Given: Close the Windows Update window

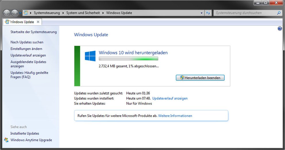Looking at the screenshot, I should (276, 3).
